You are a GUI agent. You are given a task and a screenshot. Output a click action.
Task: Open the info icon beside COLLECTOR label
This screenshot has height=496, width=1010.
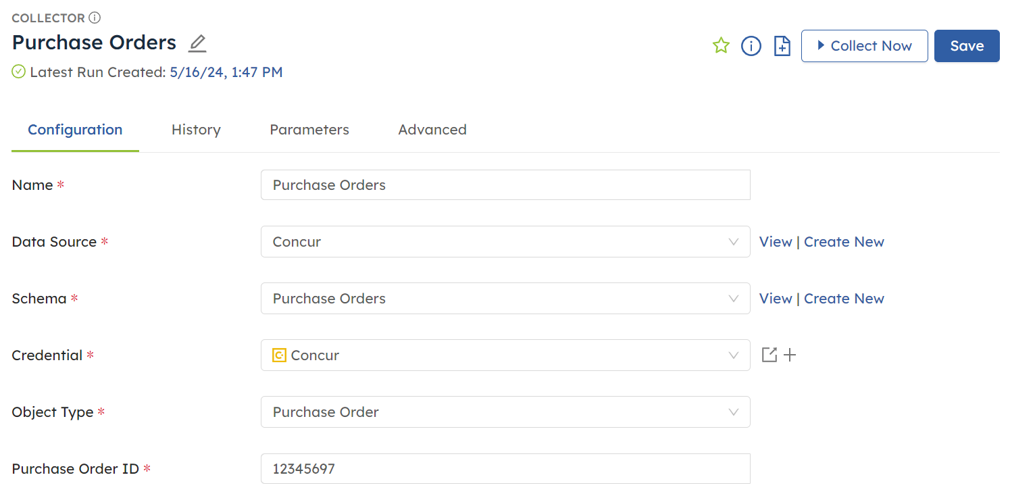click(95, 17)
